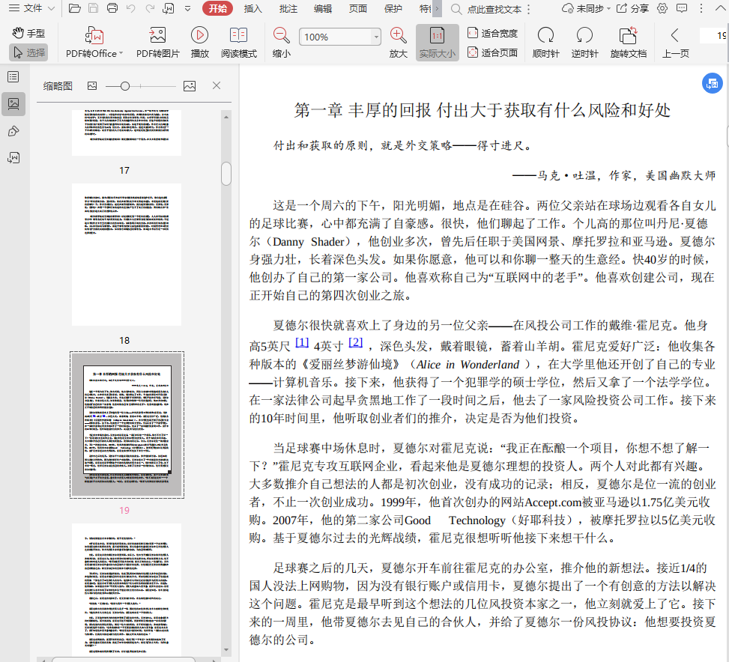Screen dimensions: 729x662
Task: Enter 阅读模式 reading mode
Action: click(238, 35)
